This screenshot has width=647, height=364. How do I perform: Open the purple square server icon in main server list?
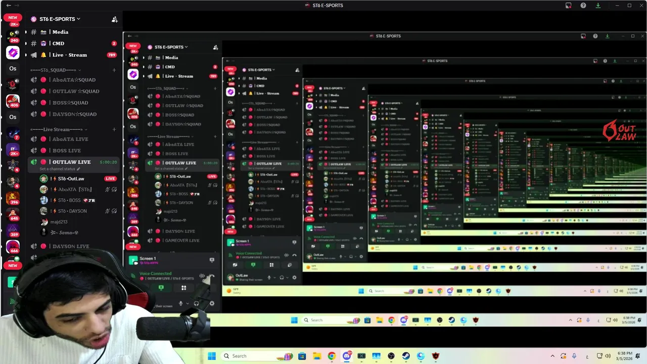[x=13, y=53]
